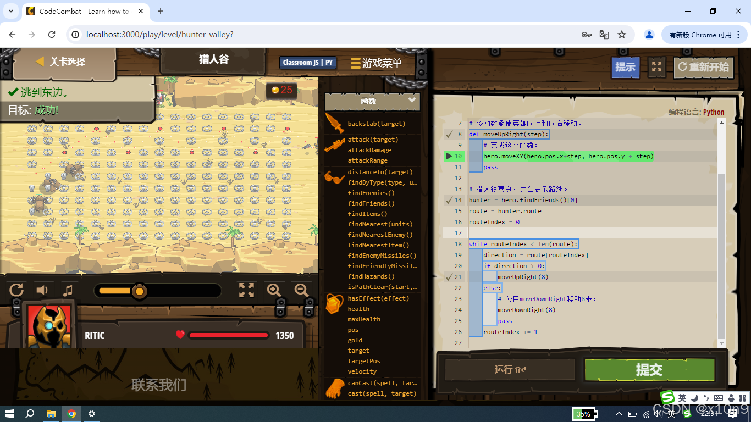751x422 pixels.
Task: Reload the page in Chrome
Action: tap(52, 35)
